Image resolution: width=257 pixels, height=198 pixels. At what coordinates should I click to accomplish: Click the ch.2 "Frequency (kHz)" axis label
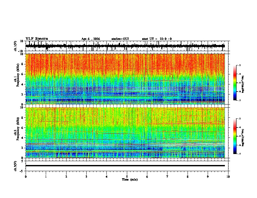[18, 129]
